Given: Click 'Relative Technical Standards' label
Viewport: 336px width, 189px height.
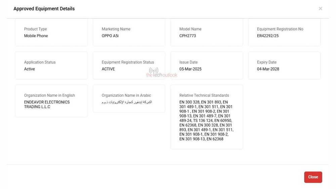Looking at the screenshot, I should coord(204,95).
